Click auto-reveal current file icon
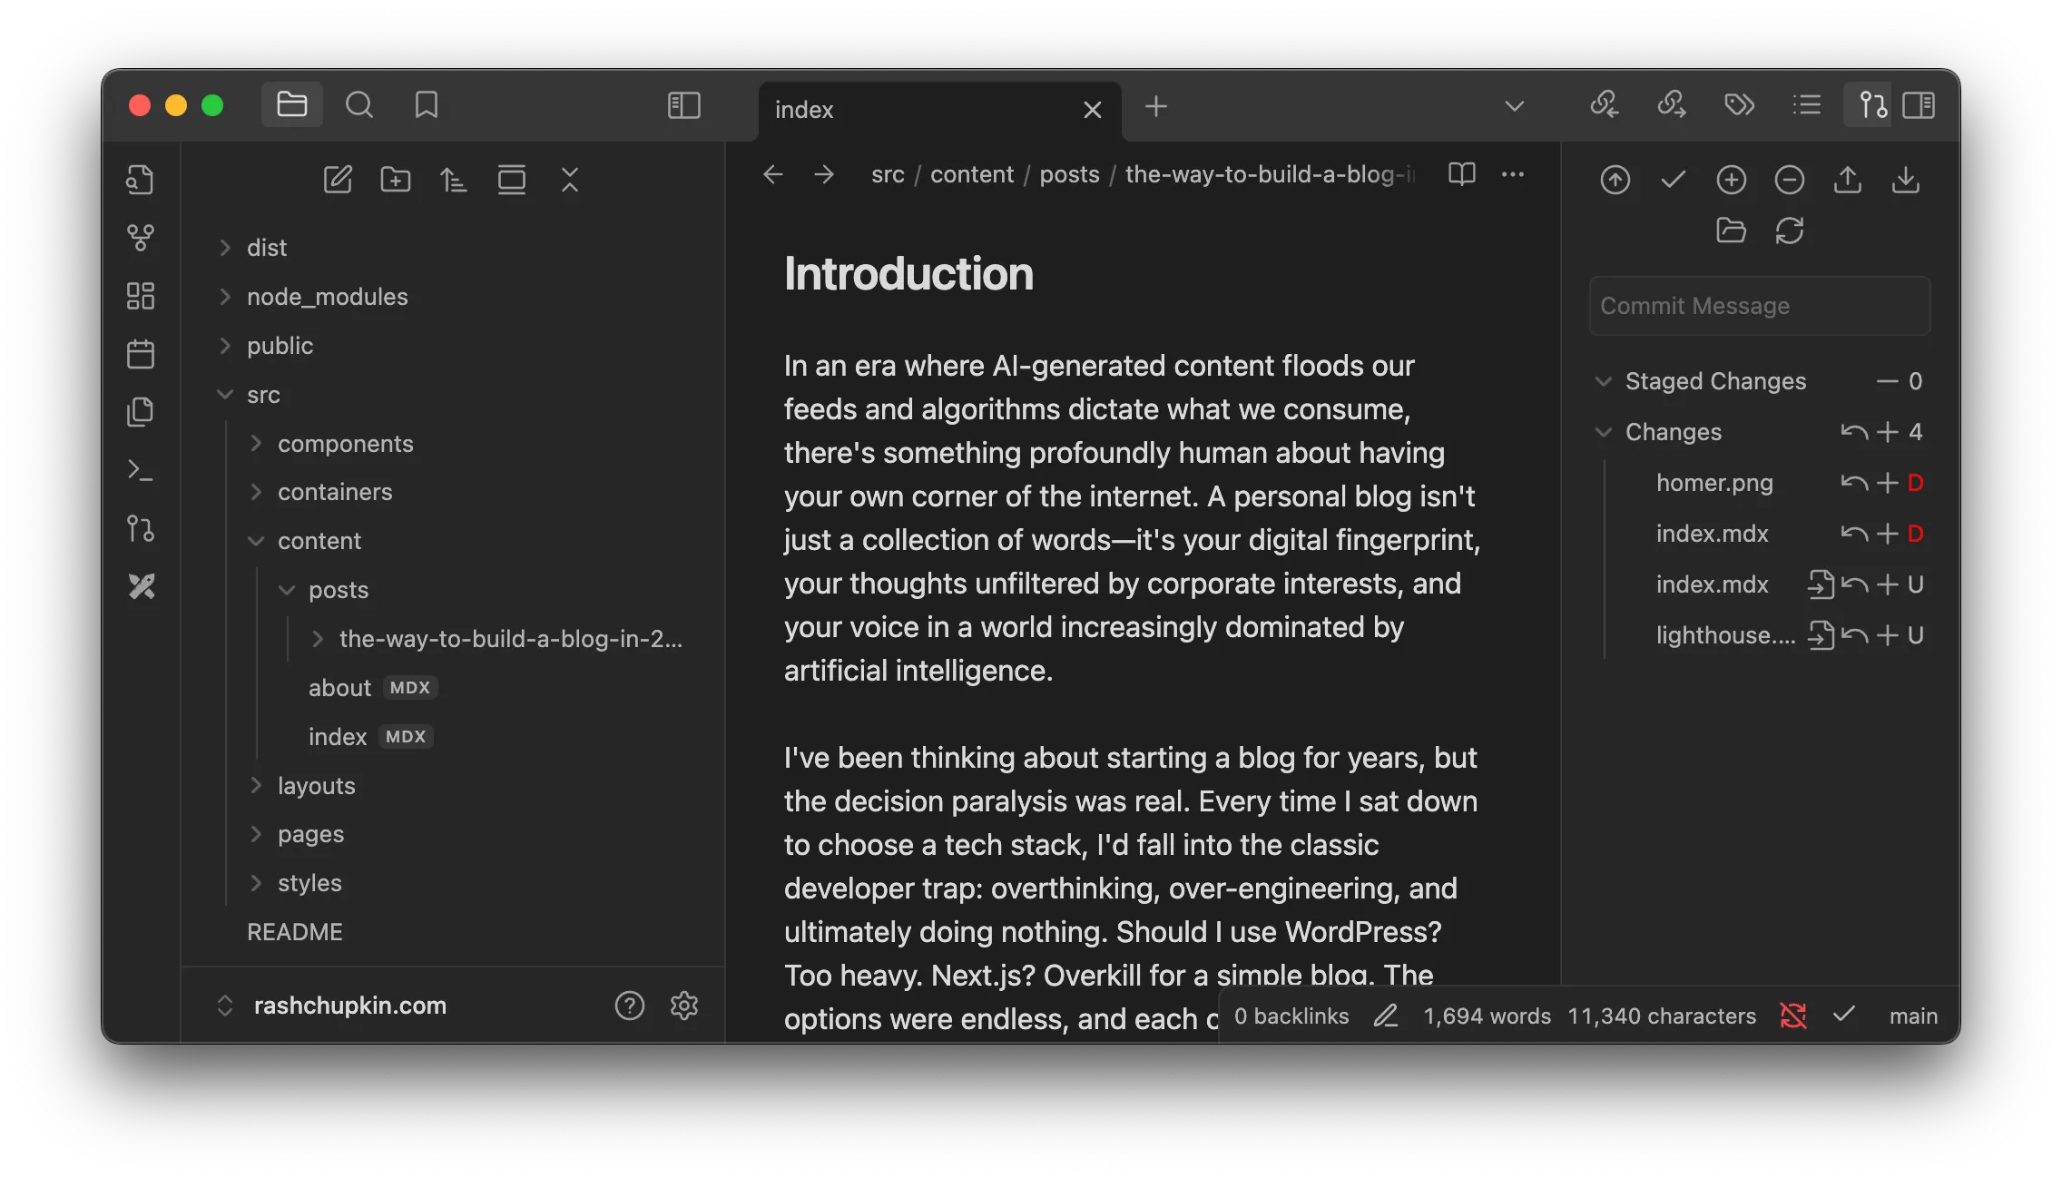Image resolution: width=2062 pixels, height=1178 pixels. pos(512,180)
